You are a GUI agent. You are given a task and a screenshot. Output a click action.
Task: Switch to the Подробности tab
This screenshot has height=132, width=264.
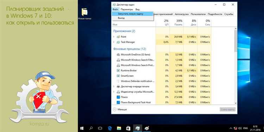[x=215, y=14]
